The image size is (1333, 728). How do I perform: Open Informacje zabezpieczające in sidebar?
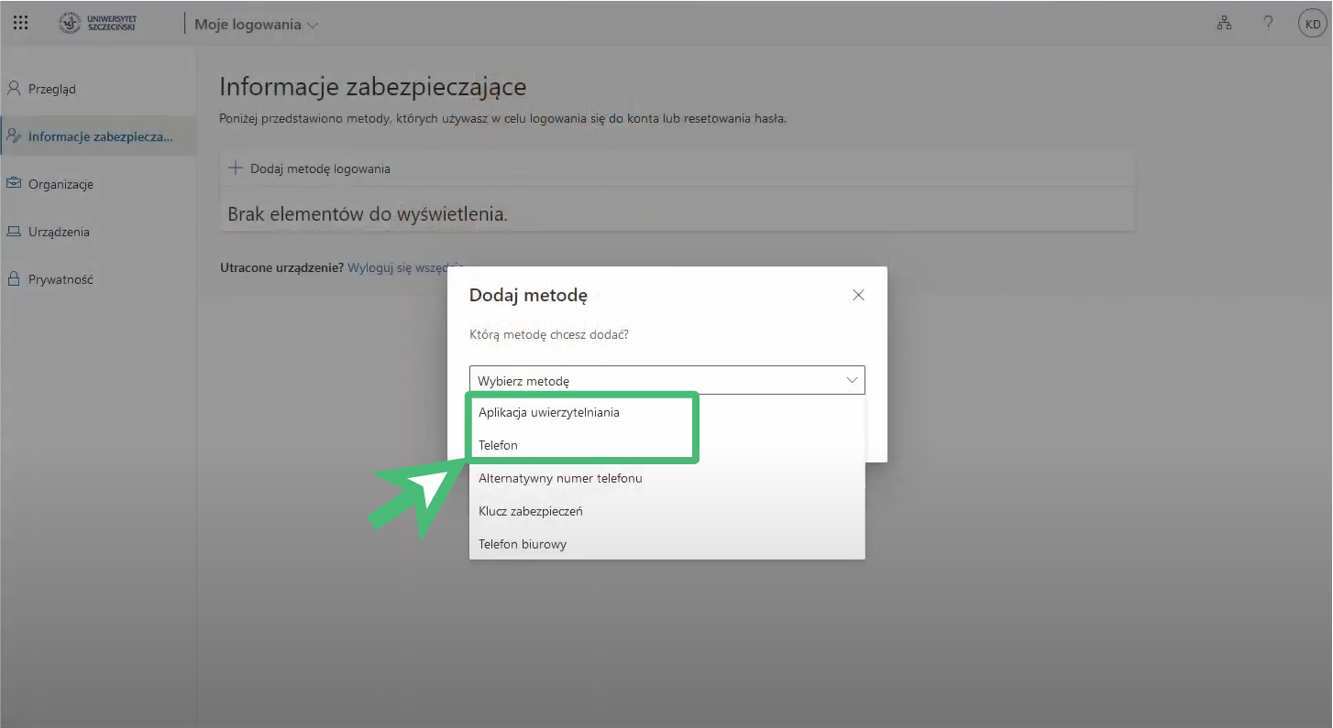pyautogui.click(x=99, y=136)
